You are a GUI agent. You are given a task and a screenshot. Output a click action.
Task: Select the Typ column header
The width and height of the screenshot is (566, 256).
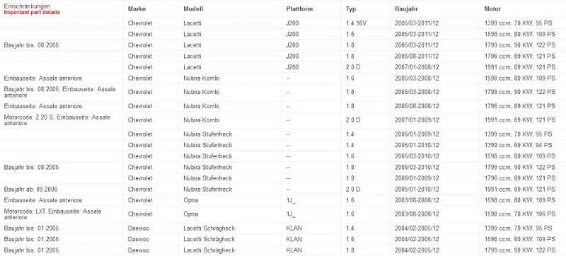pyautogui.click(x=350, y=9)
